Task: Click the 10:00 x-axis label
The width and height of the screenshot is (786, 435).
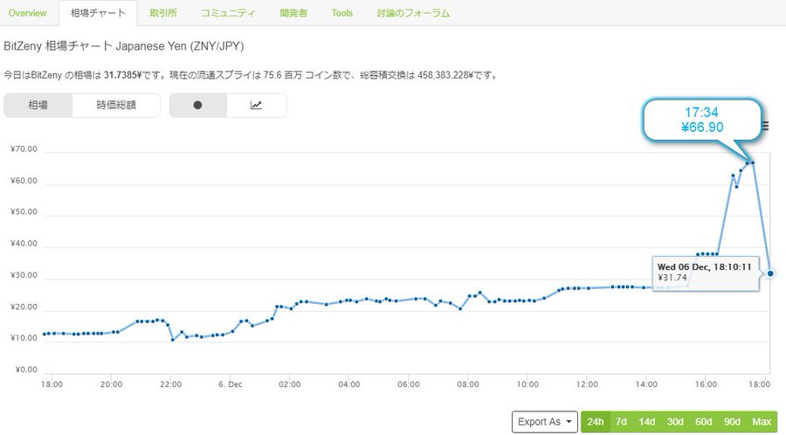Action: [527, 384]
